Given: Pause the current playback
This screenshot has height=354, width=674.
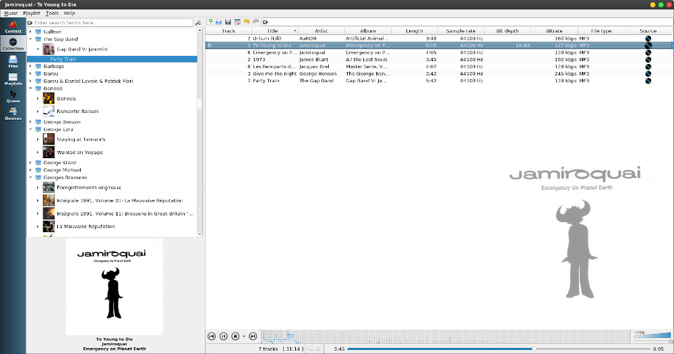Looking at the screenshot, I should (x=224, y=337).
